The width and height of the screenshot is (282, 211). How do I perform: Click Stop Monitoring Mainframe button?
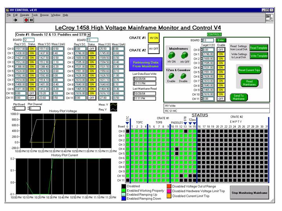(x=249, y=193)
